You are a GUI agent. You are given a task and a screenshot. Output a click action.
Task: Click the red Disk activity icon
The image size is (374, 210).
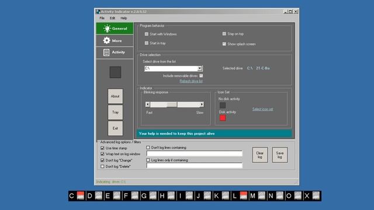[223, 118]
